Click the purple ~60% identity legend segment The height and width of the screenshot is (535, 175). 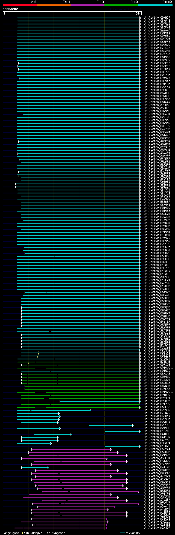pyautogui.click(x=87, y=5)
